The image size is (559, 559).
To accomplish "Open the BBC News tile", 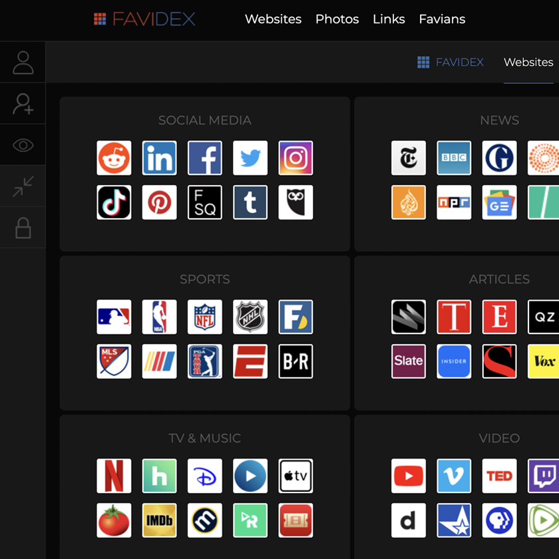I will click(453, 158).
